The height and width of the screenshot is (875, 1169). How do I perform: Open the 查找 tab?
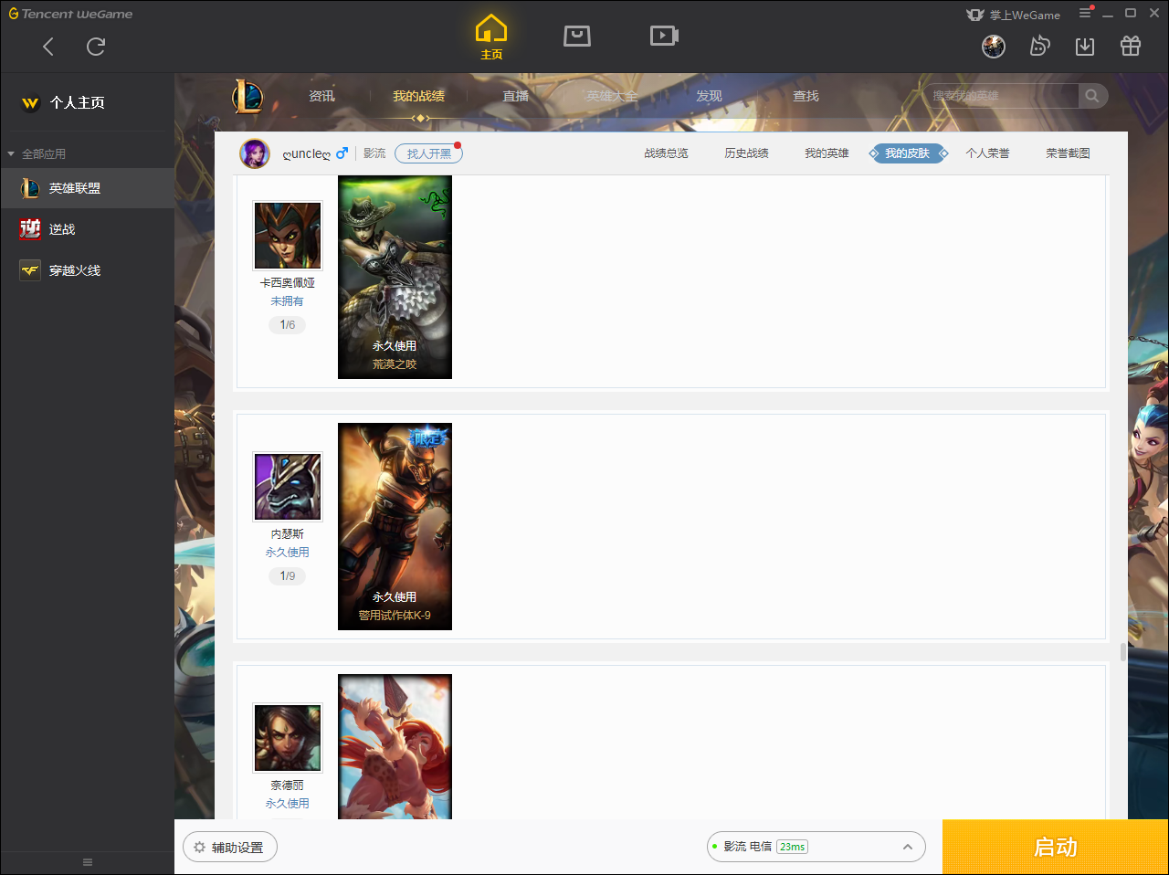pyautogui.click(x=806, y=96)
